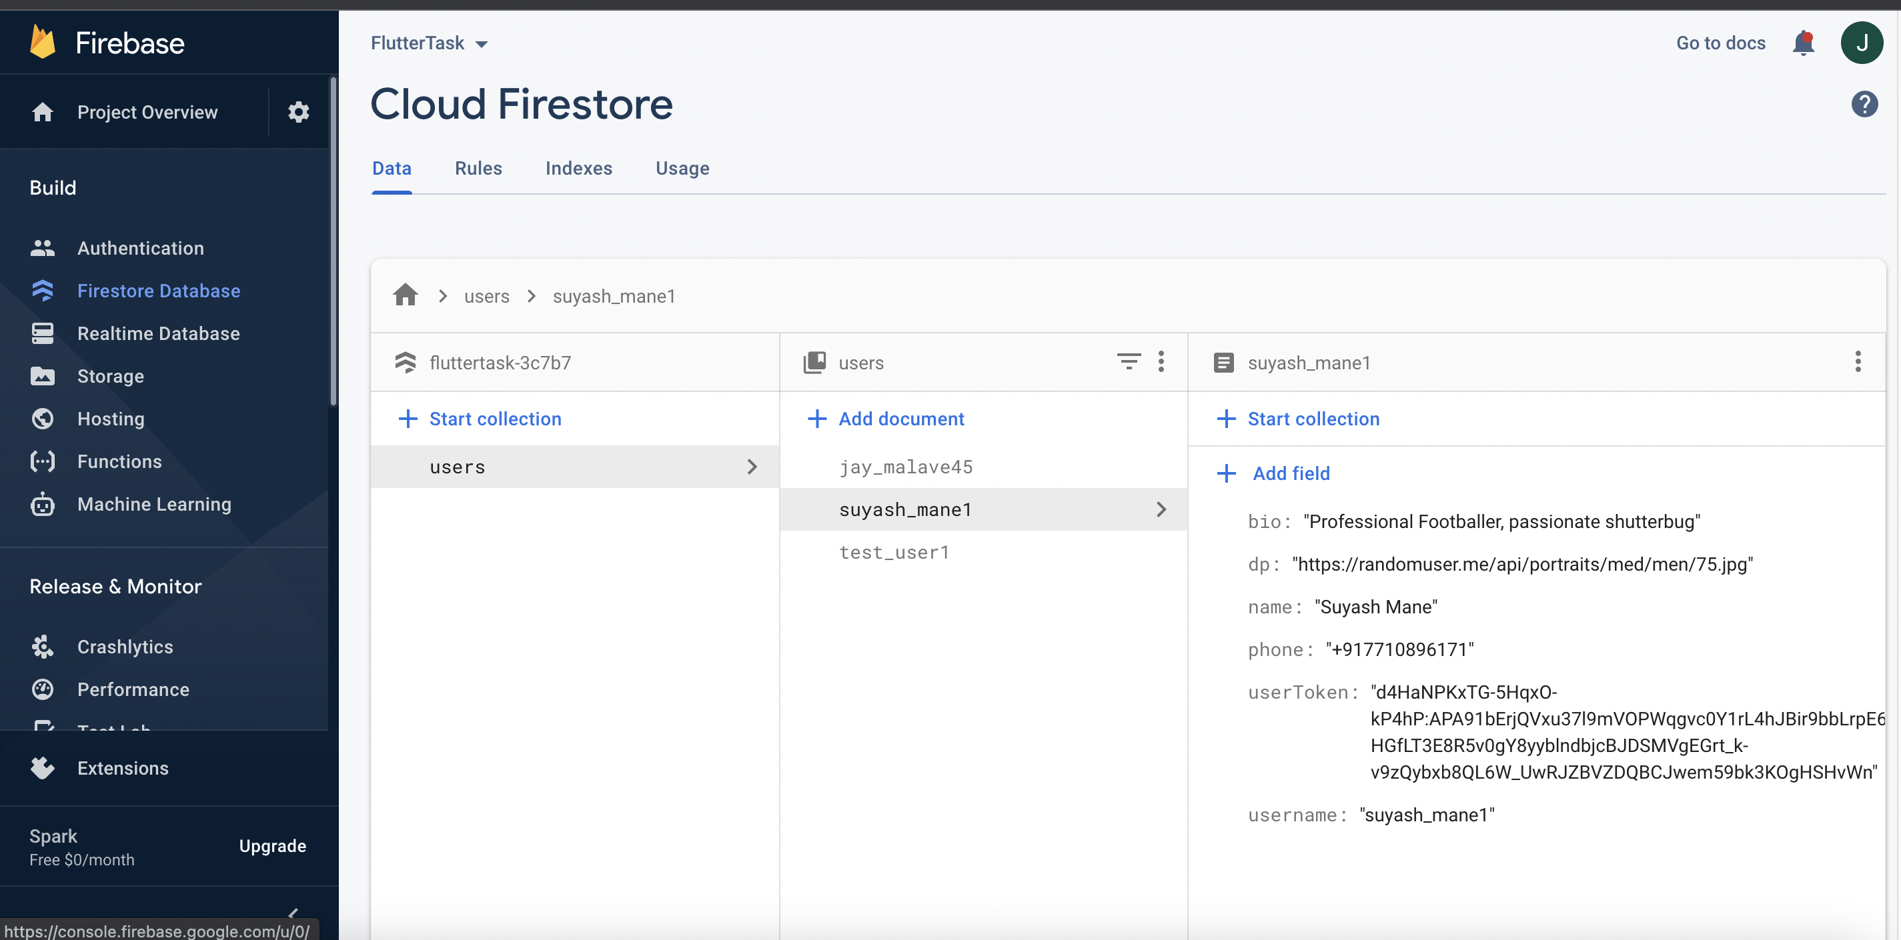Expand the users collection chevron
This screenshot has width=1901, height=940.
[x=751, y=466]
